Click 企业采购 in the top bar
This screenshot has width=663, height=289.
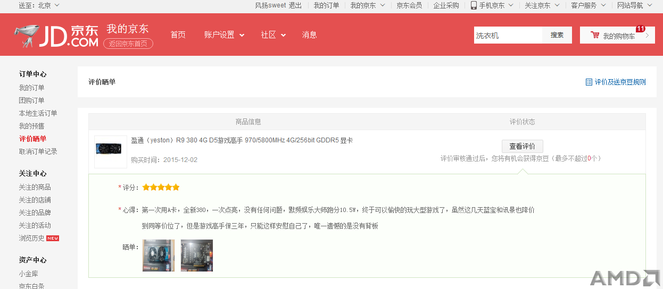[446, 5]
